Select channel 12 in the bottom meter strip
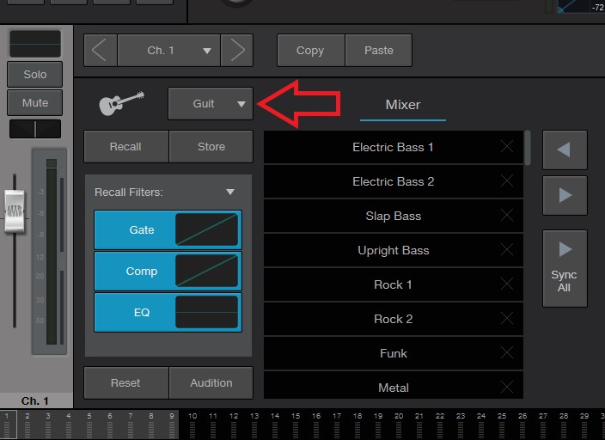Screen dimensions: 605x440 coord(234,425)
